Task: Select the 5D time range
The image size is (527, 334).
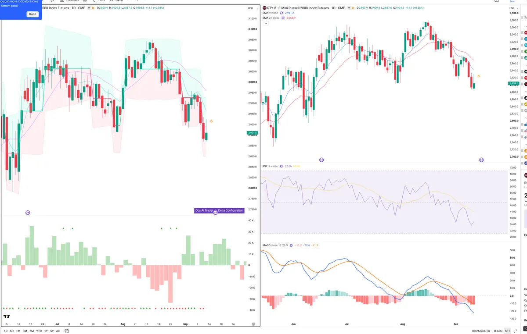Action: point(12,331)
